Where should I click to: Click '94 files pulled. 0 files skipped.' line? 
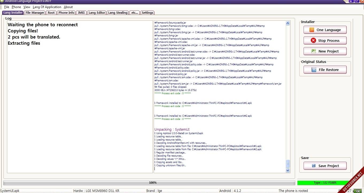point(171,87)
